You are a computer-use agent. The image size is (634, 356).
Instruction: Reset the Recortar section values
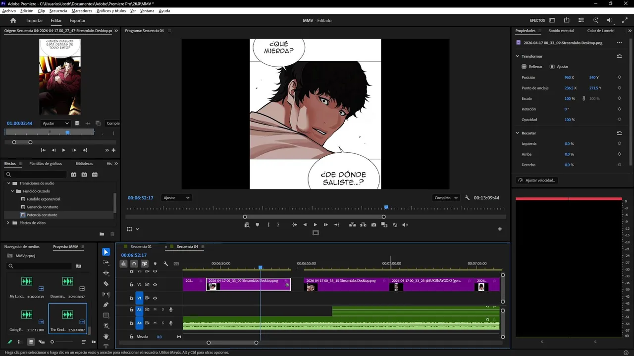(x=619, y=133)
